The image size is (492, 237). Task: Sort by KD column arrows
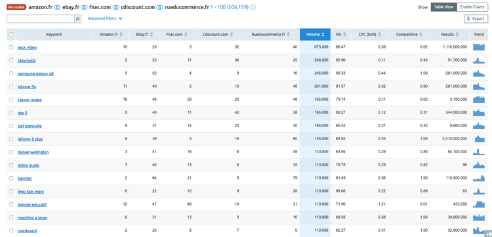[x=344, y=35]
